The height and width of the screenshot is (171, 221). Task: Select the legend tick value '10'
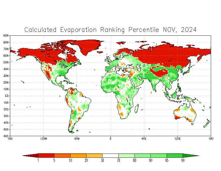pos(70,160)
